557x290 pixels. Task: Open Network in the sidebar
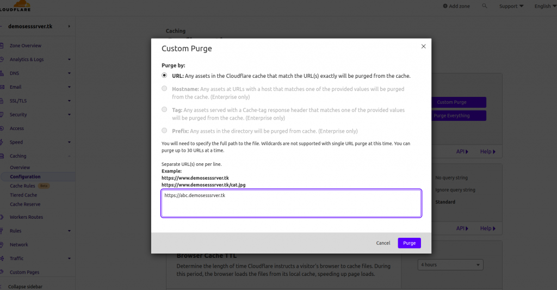(19, 244)
